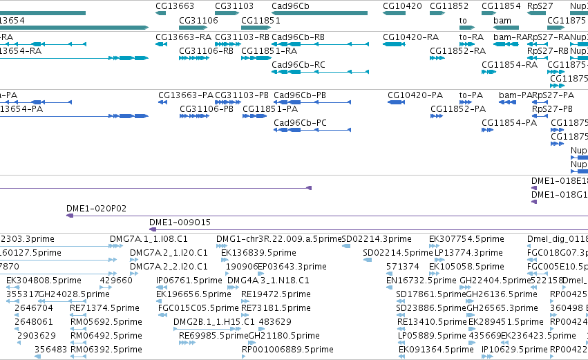Open the Cad96Cb-RC transcript label

(x=298, y=65)
